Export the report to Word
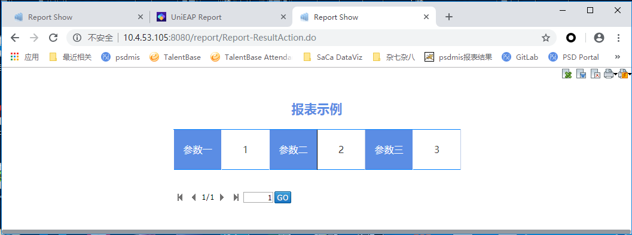Screen dimensions: 632x235 coord(581,74)
